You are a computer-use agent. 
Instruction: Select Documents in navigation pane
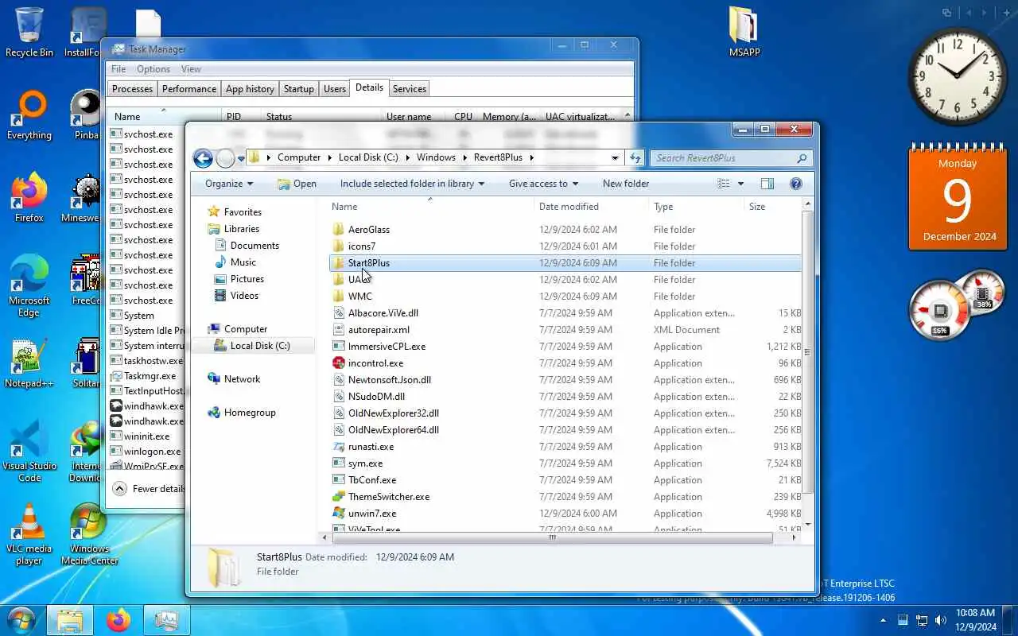click(254, 246)
